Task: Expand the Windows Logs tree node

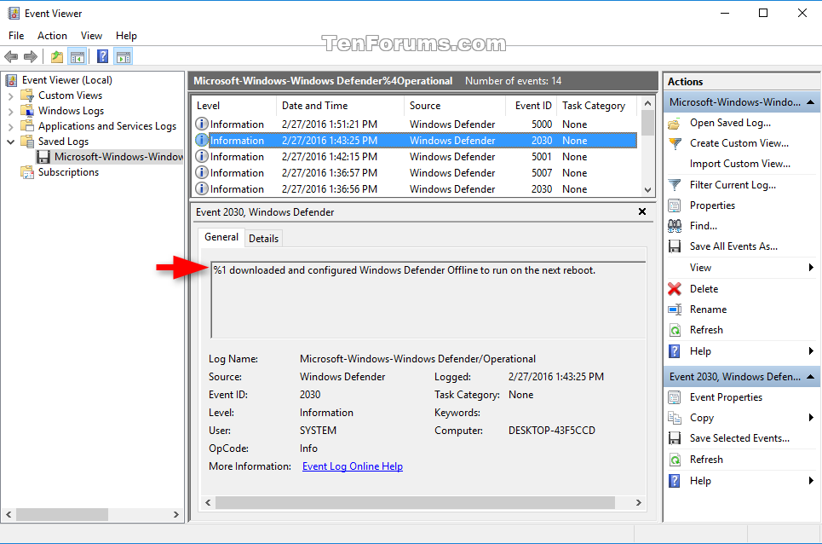Action: 10,111
